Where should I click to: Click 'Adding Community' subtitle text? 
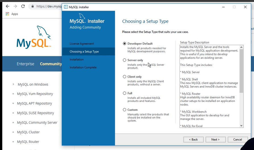coord(85,27)
